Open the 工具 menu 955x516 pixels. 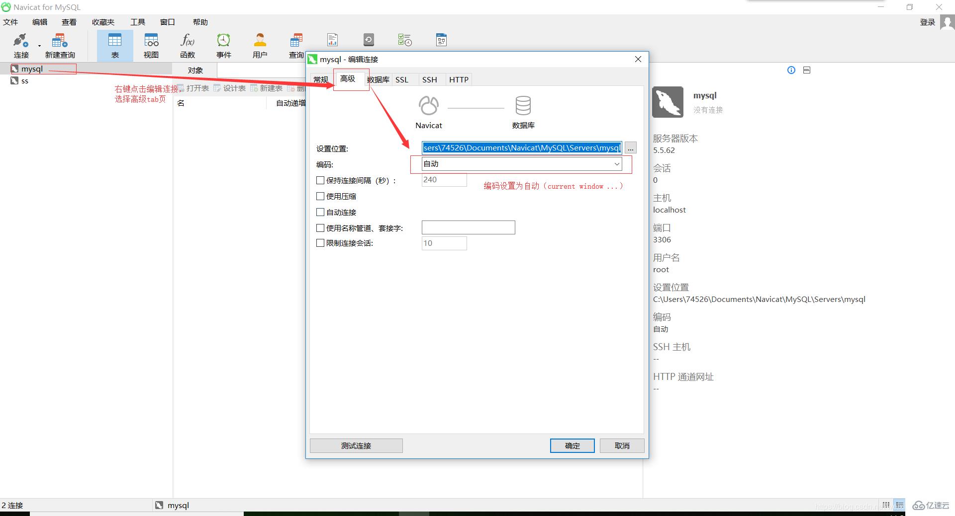coord(138,22)
